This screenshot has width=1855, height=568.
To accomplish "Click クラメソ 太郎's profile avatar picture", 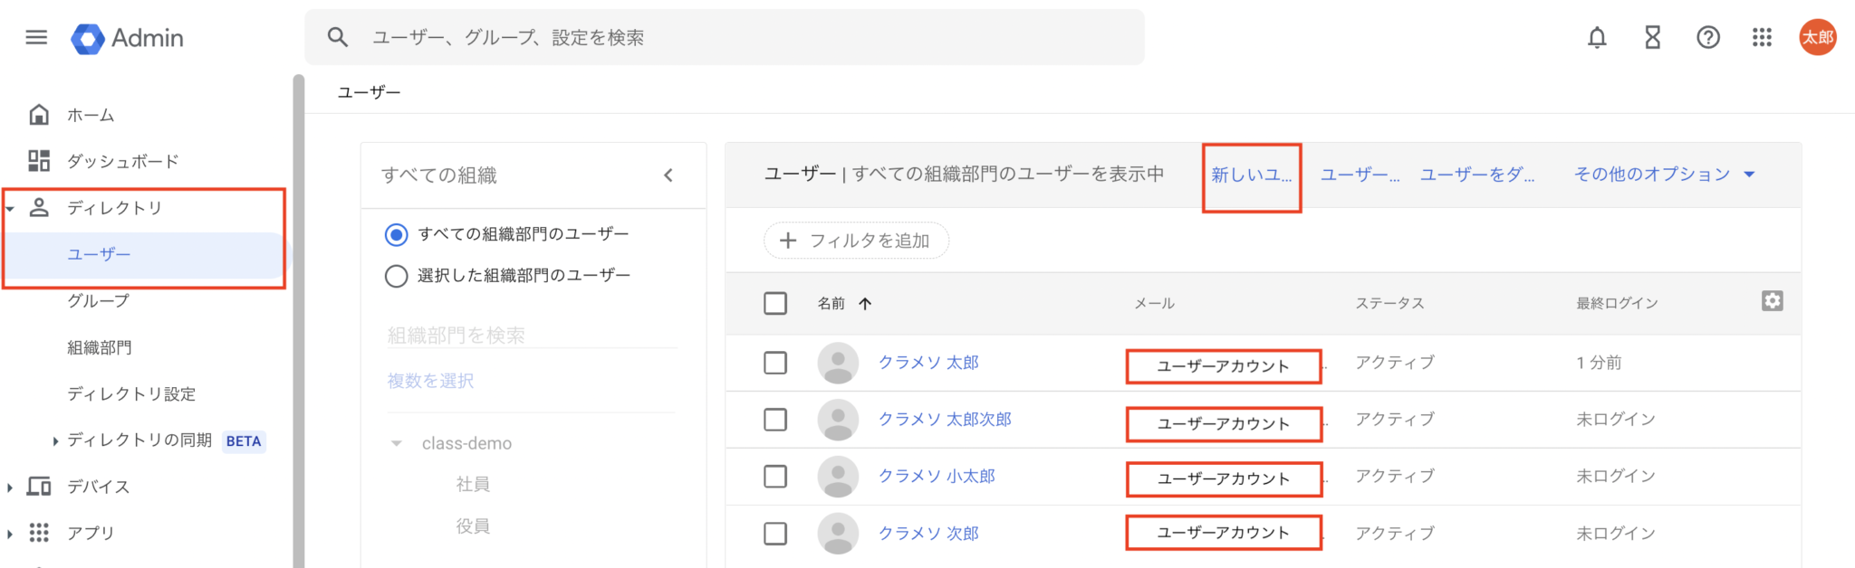I will point(838,363).
